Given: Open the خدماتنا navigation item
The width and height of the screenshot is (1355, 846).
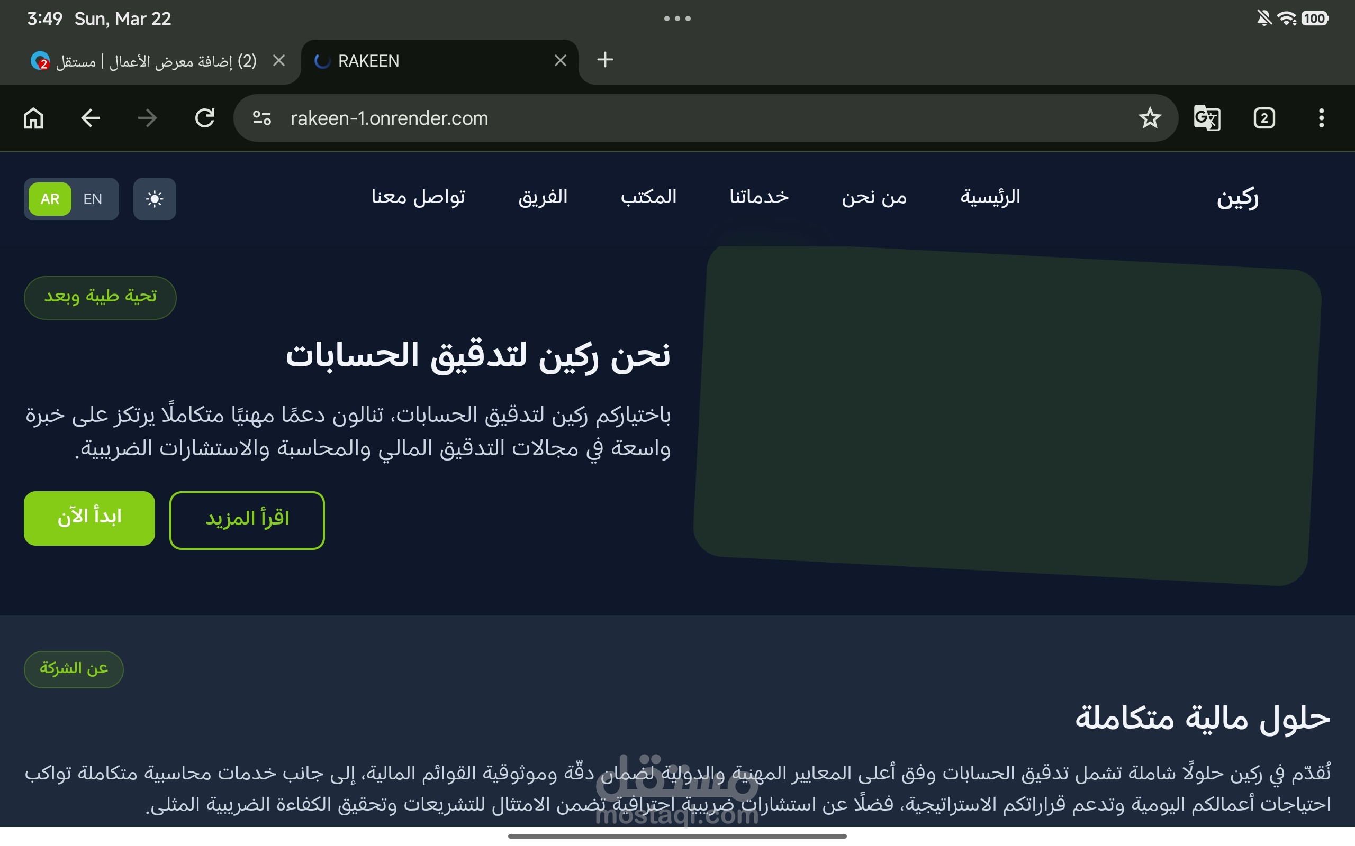Looking at the screenshot, I should click(x=758, y=197).
